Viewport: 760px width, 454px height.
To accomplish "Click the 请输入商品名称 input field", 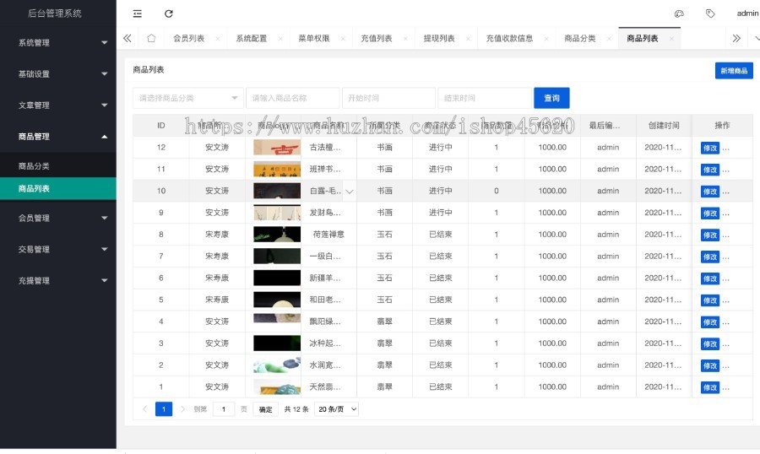I will tap(293, 98).
